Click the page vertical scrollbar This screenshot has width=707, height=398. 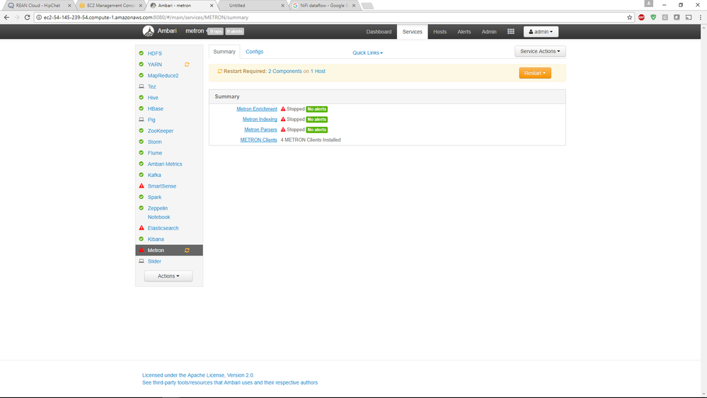tap(703, 210)
